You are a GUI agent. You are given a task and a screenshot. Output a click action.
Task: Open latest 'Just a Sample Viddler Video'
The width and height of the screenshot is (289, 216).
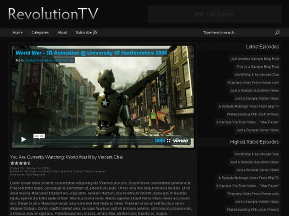click(x=257, y=99)
